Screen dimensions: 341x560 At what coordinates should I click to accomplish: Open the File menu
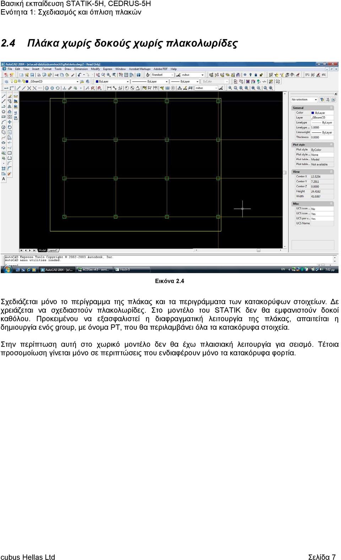click(10, 69)
